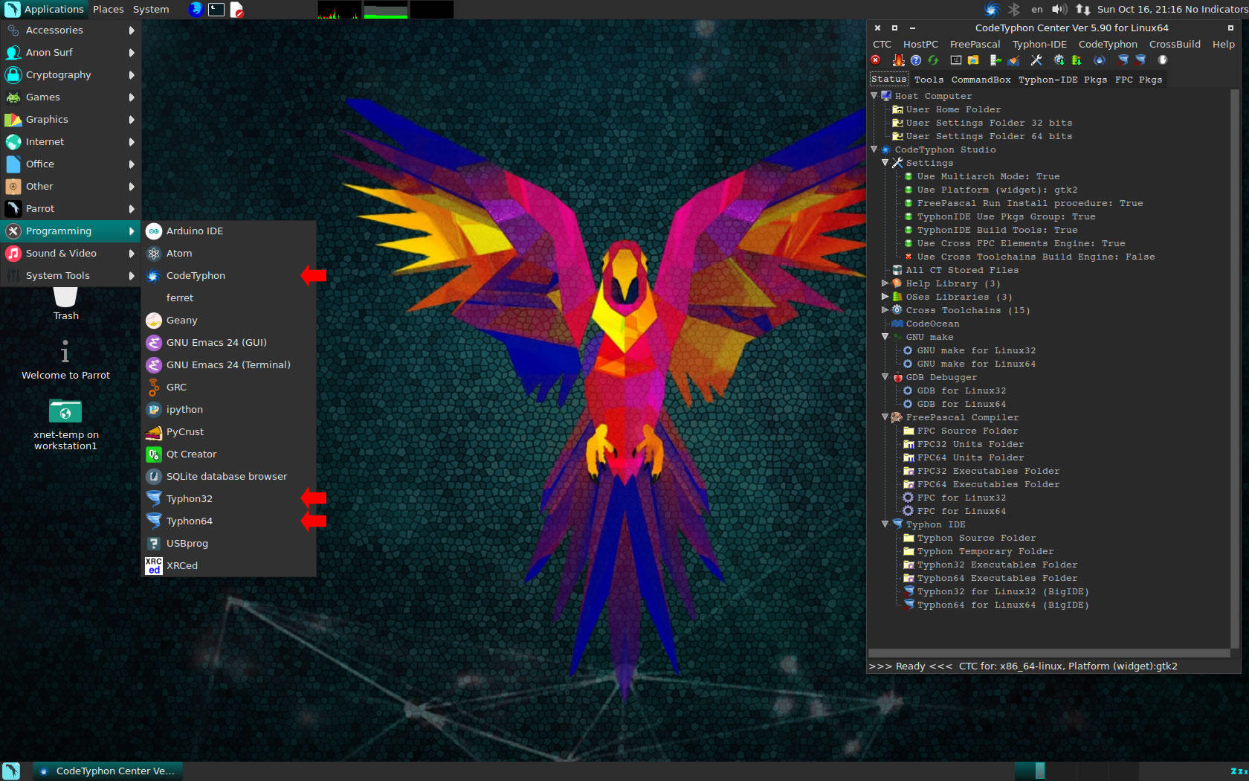Click the swirl tray icon beside Bluetooth

tap(992, 9)
